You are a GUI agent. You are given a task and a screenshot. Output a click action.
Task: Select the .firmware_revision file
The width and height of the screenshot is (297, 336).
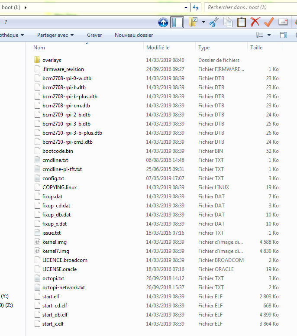(x=63, y=69)
